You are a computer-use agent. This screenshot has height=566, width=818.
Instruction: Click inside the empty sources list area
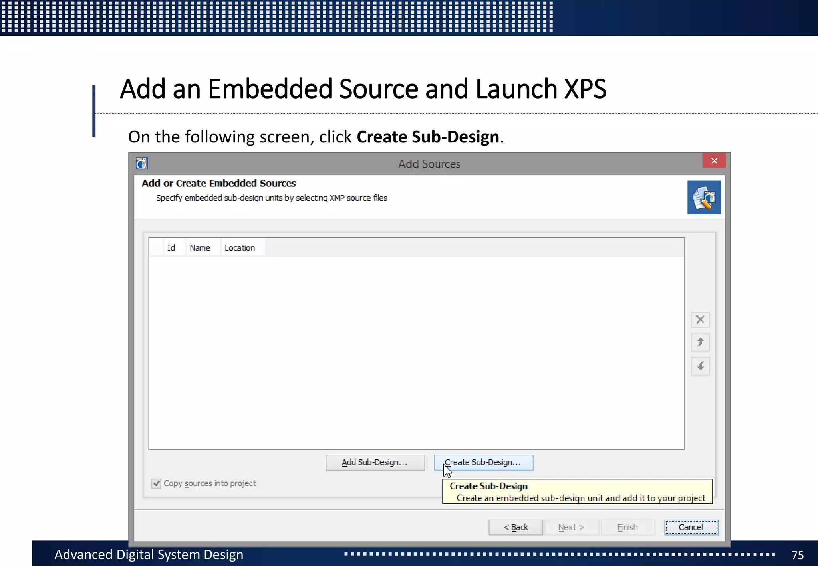click(x=416, y=352)
